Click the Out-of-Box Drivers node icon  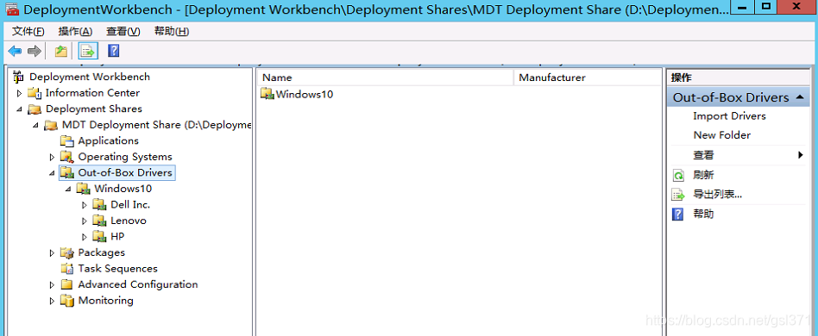66,173
